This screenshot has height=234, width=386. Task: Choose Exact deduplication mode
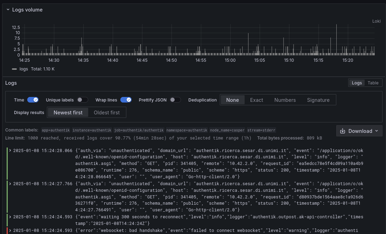tap(257, 100)
